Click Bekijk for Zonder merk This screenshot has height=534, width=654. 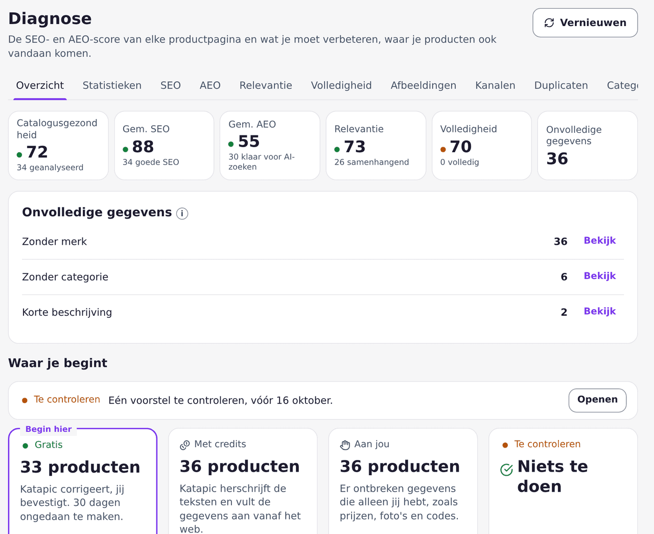(x=600, y=241)
